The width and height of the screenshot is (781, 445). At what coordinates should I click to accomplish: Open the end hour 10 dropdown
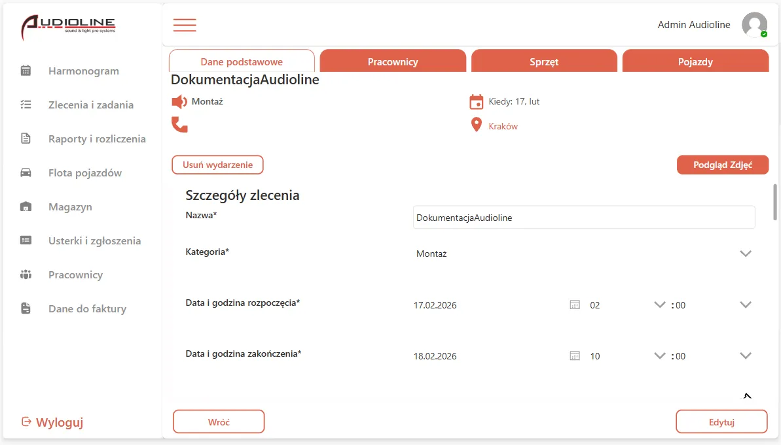(659, 356)
